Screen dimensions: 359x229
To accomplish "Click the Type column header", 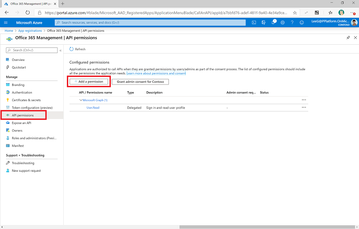I will pyautogui.click(x=131, y=93).
